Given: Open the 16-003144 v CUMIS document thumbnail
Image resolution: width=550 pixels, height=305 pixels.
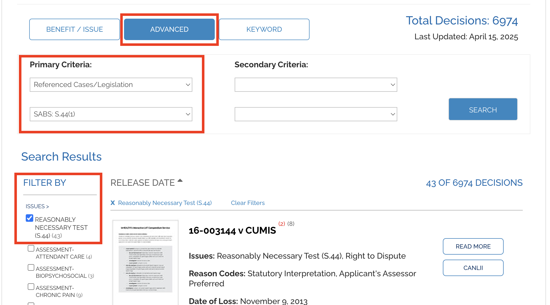Looking at the screenshot, I should (x=145, y=262).
